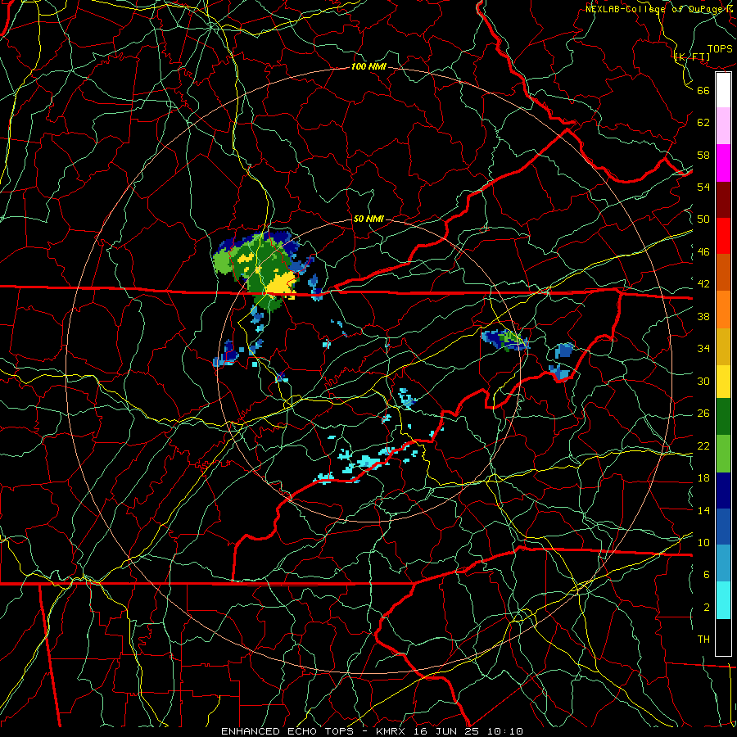
Task: Click the '34' legend value
Action: tap(703, 349)
